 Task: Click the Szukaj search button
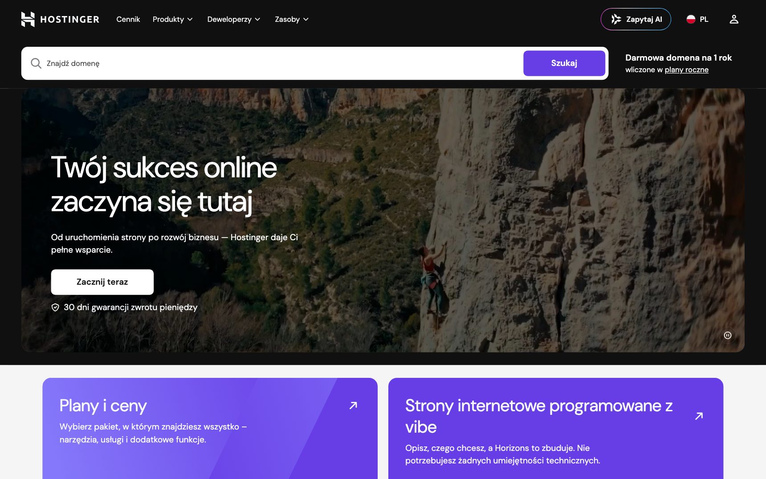564,63
